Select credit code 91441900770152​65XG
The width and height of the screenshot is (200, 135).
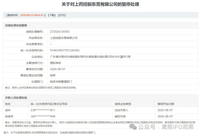(65, 50)
